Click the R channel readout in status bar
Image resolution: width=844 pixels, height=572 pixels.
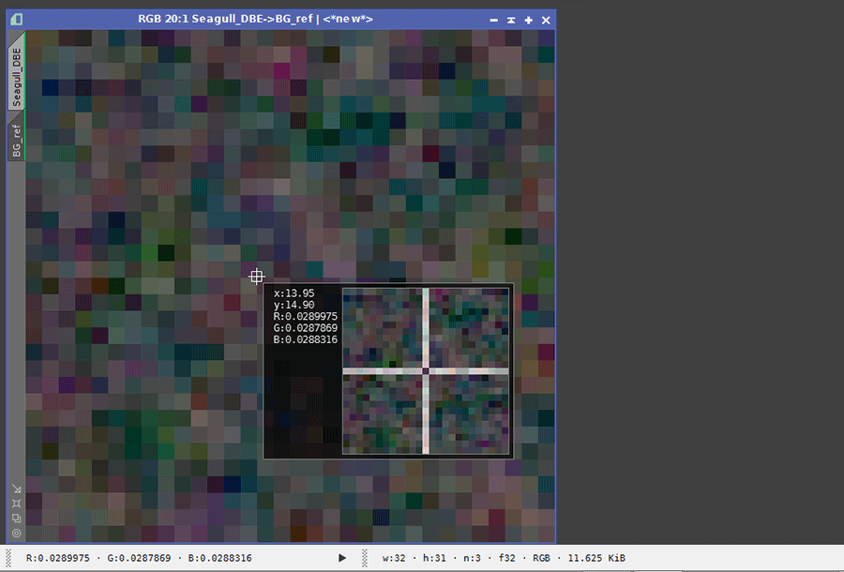58,559
